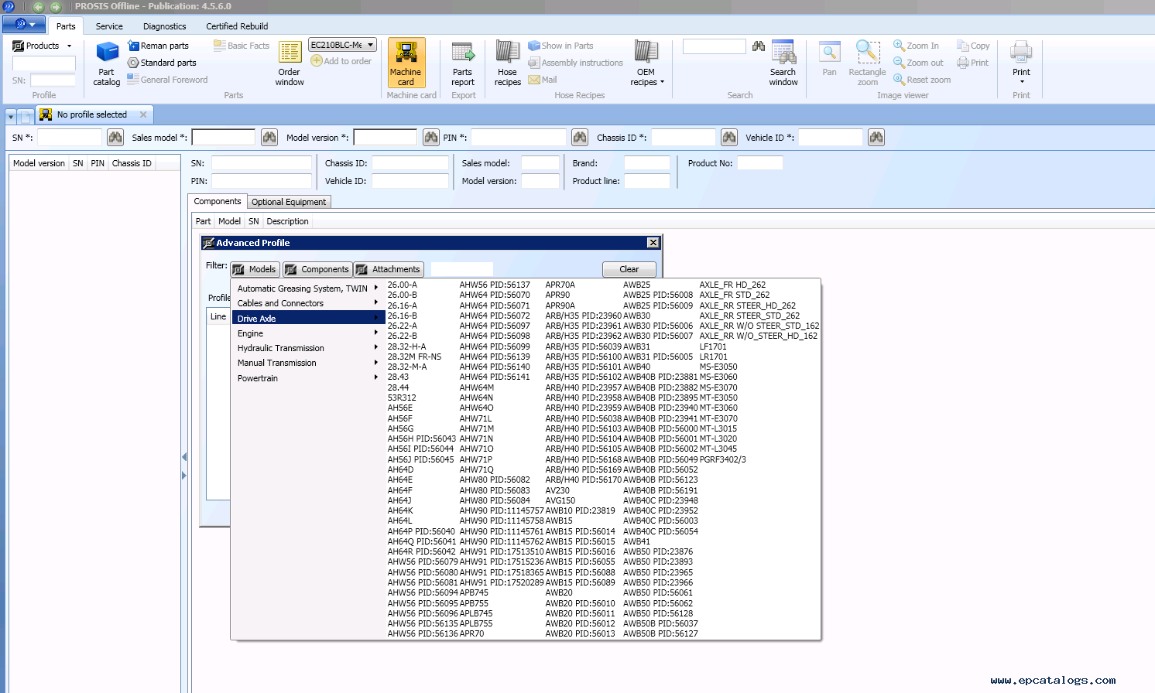
Task: Open OEM recipes
Action: tap(646, 63)
